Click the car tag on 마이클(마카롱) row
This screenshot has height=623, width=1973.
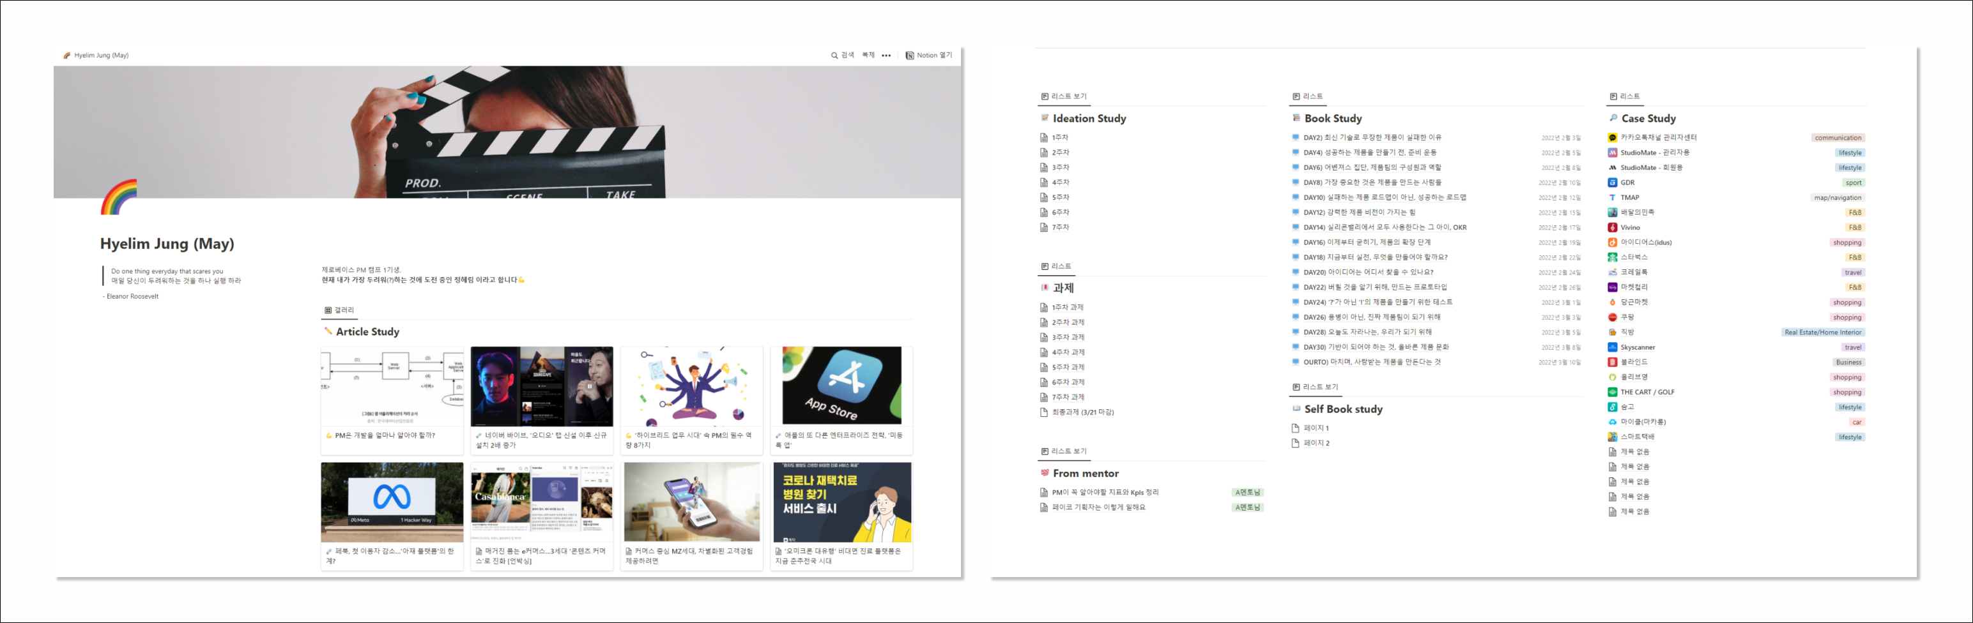pos(1857,422)
